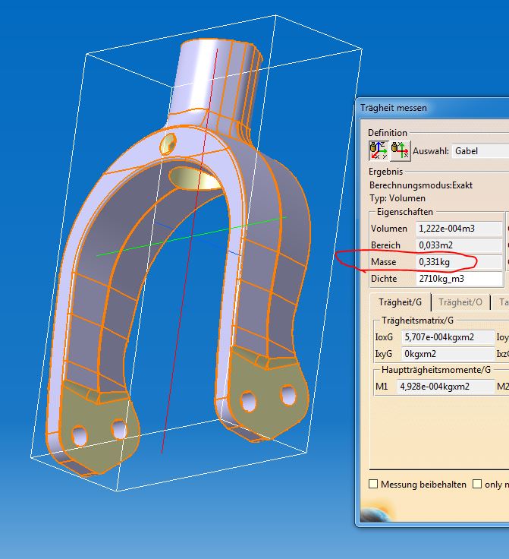Click the Eigenschaften group label

[405, 212]
